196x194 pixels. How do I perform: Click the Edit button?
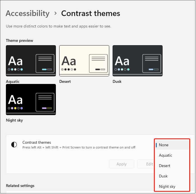point(149,164)
